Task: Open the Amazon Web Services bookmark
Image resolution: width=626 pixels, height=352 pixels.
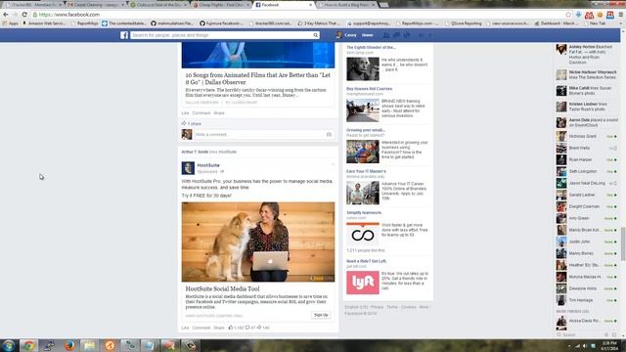Action: pos(45,23)
